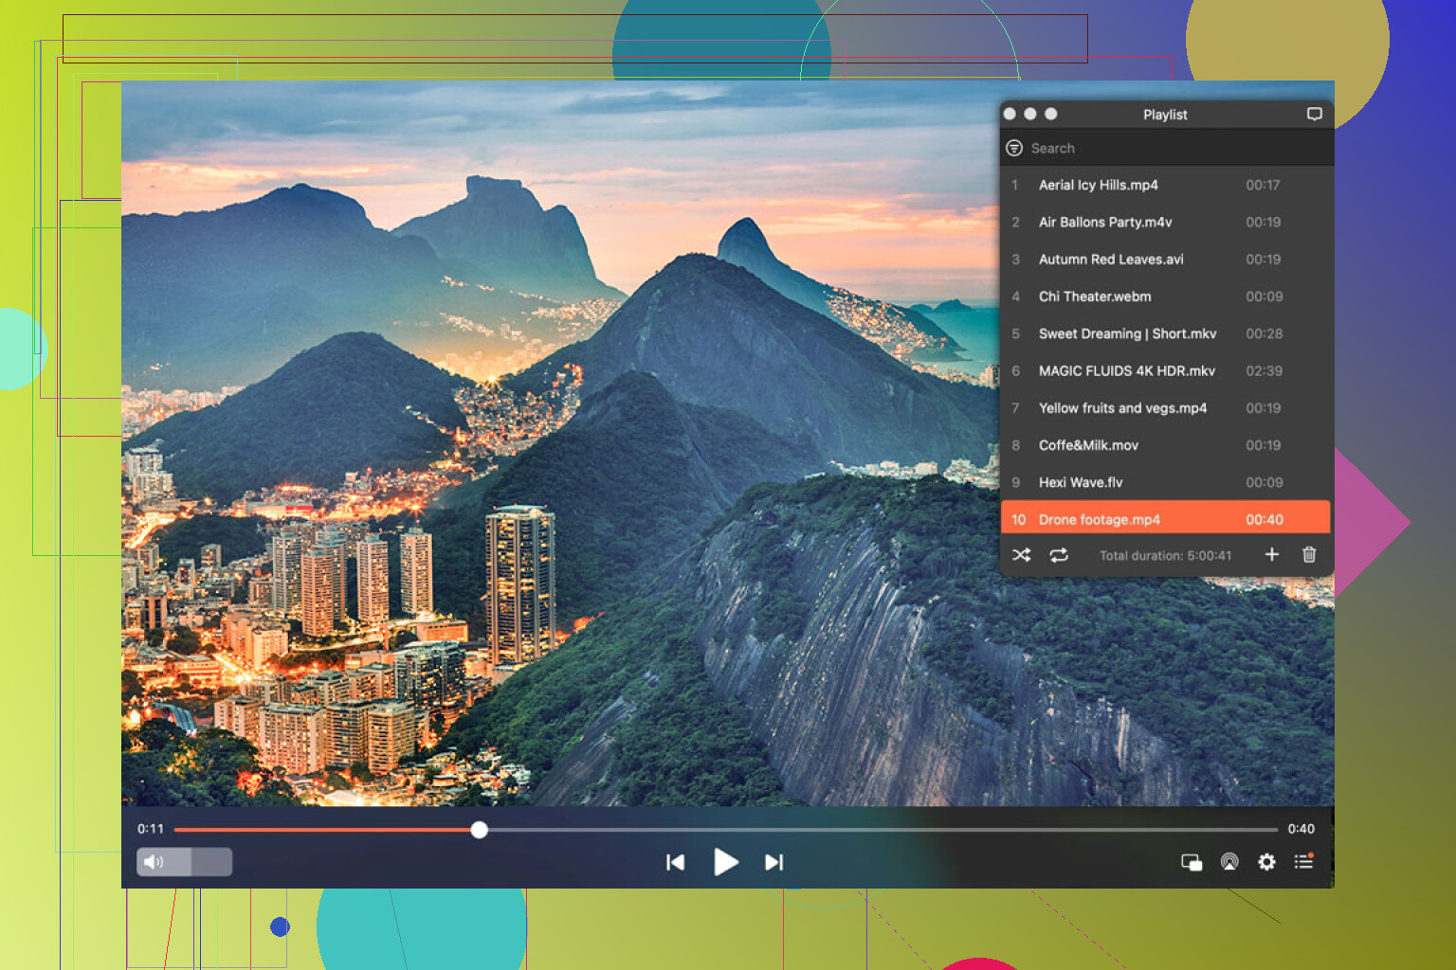Image resolution: width=1456 pixels, height=970 pixels.
Task: Delete item using the trash icon
Action: [x=1309, y=555]
